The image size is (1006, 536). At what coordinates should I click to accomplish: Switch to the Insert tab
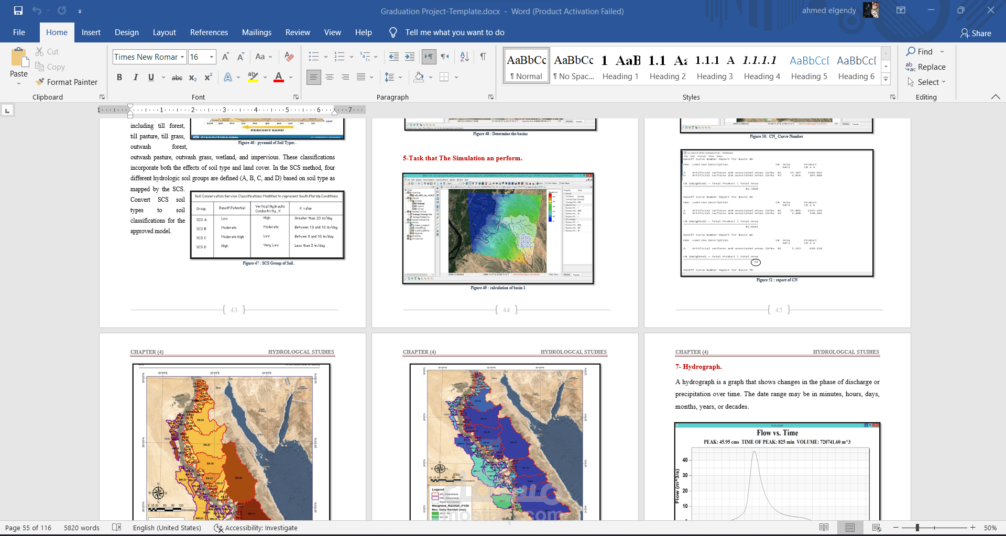91,32
